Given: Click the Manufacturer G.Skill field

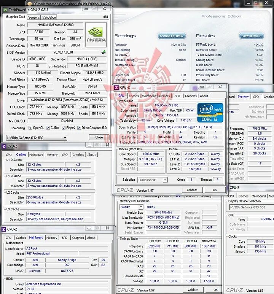Looking at the screenshot, I should 163,222.
